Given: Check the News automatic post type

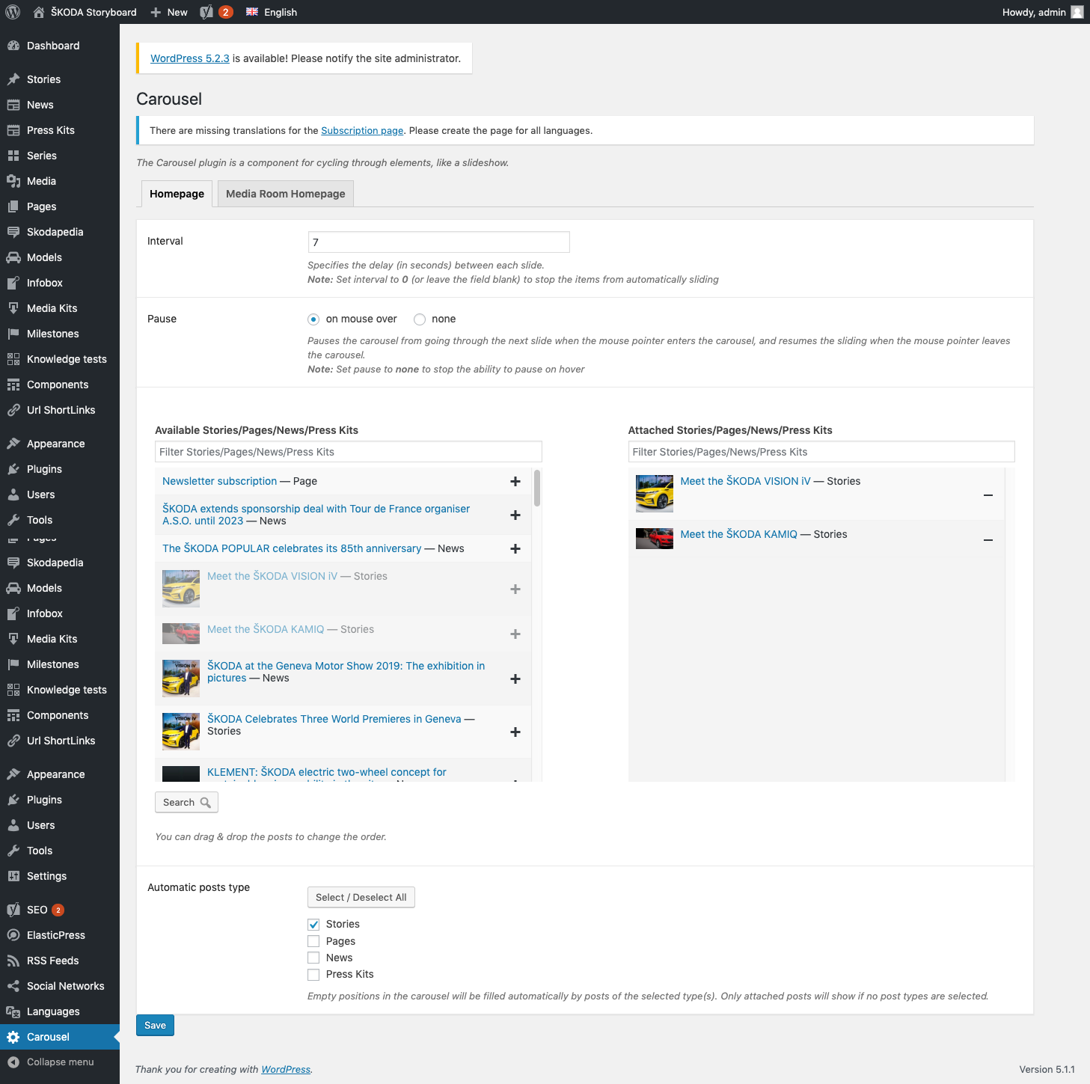Looking at the screenshot, I should tap(313, 958).
